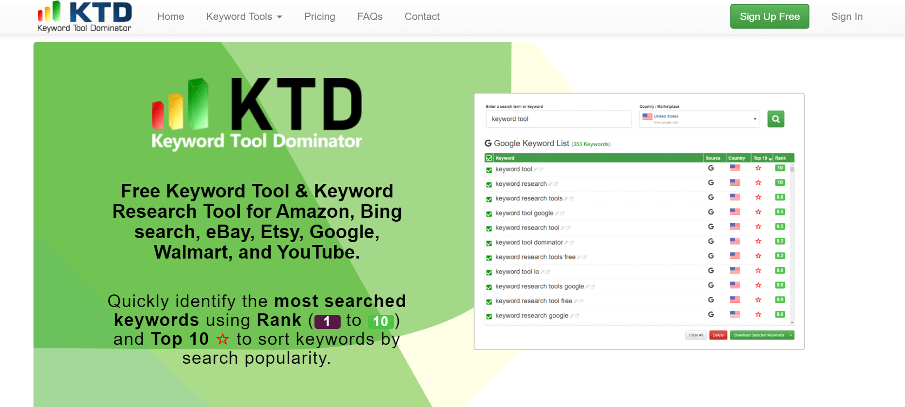The image size is (905, 407).
Task: Click the green magnifier search button
Action: (776, 119)
